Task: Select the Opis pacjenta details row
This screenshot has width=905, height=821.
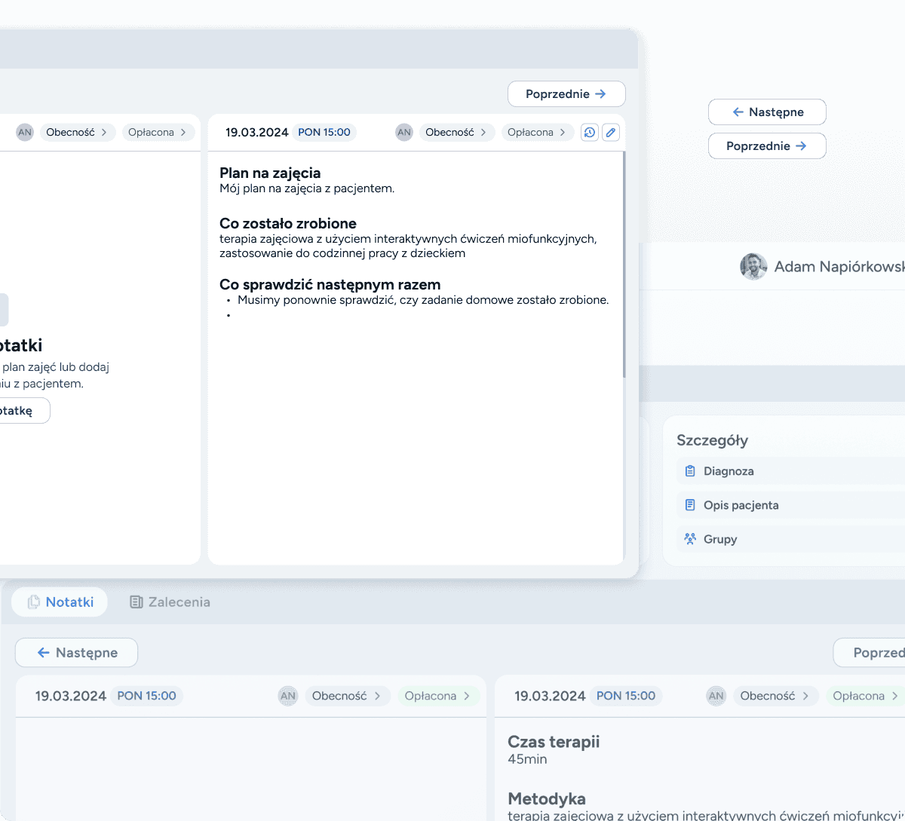Action: click(x=792, y=505)
